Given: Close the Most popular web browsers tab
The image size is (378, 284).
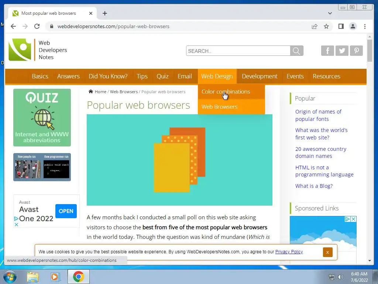Looking at the screenshot, I should click(91, 13).
